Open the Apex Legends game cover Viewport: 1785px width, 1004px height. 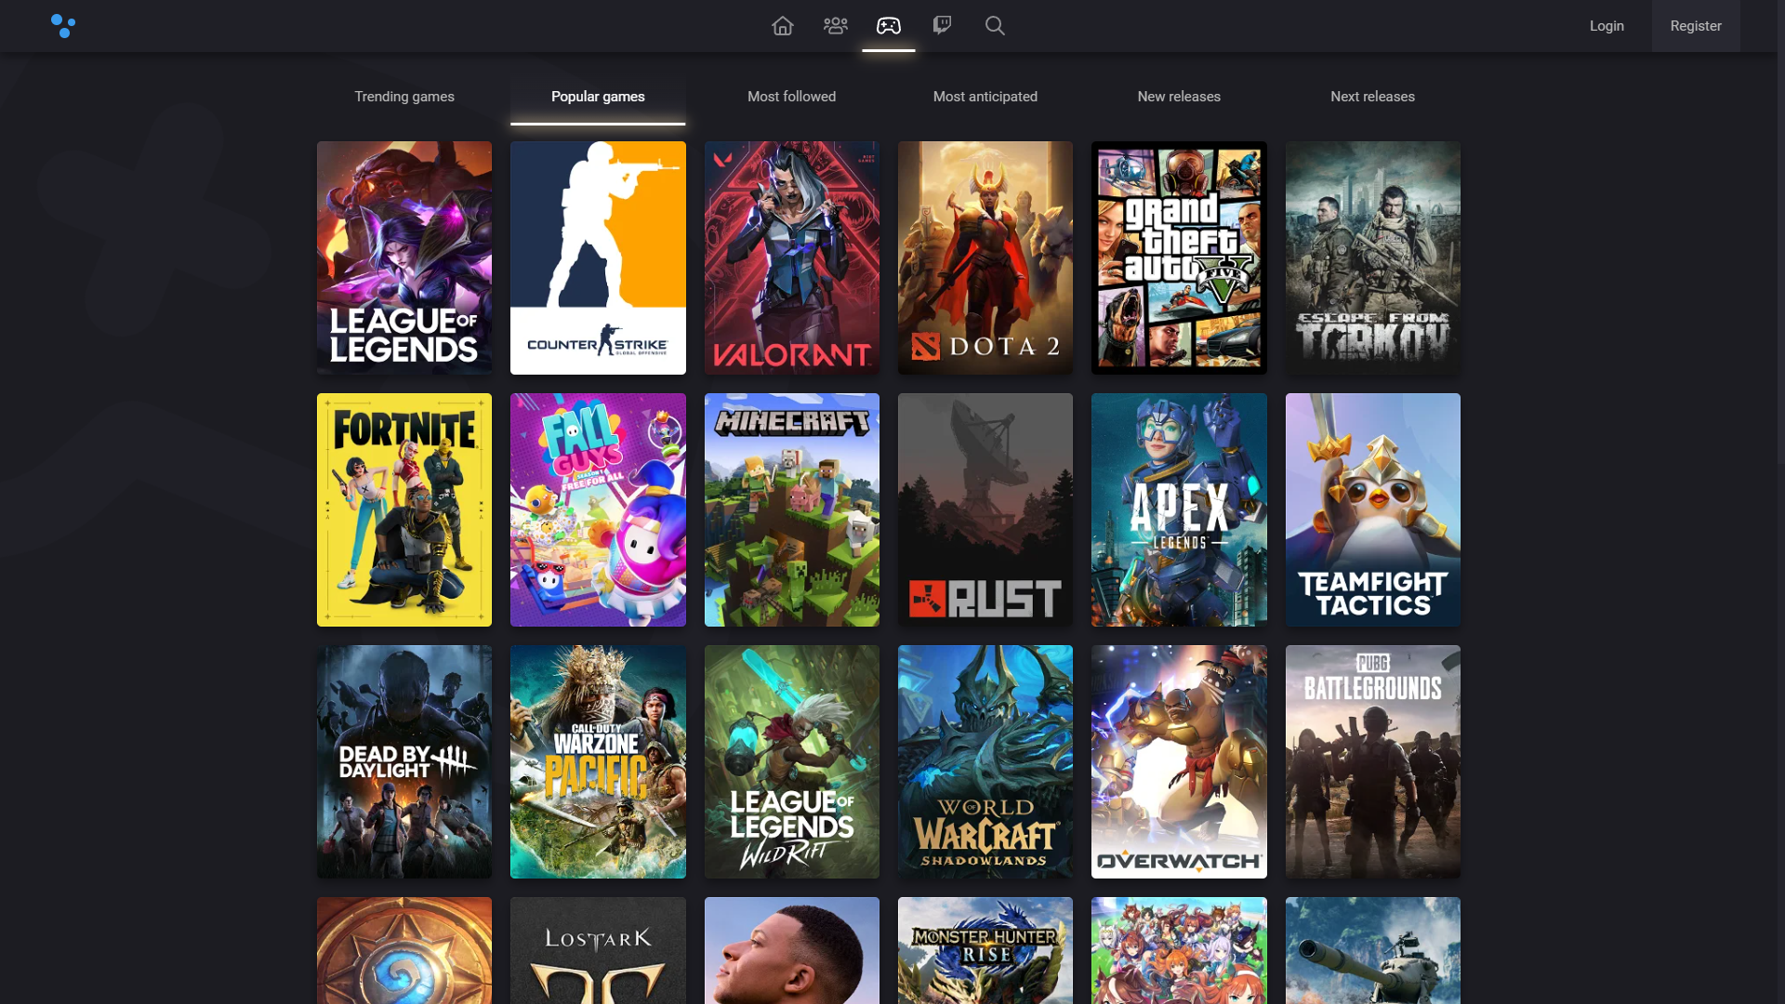tap(1179, 509)
